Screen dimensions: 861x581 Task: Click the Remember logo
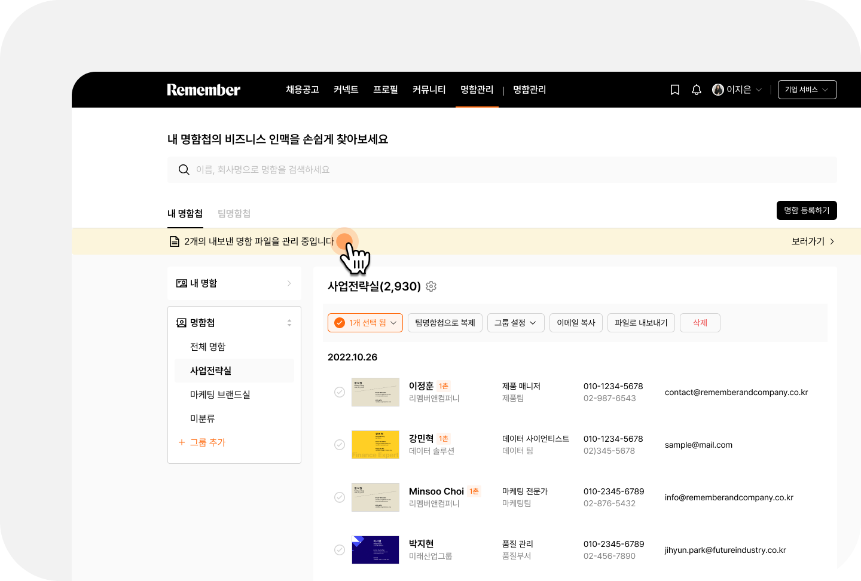(204, 90)
